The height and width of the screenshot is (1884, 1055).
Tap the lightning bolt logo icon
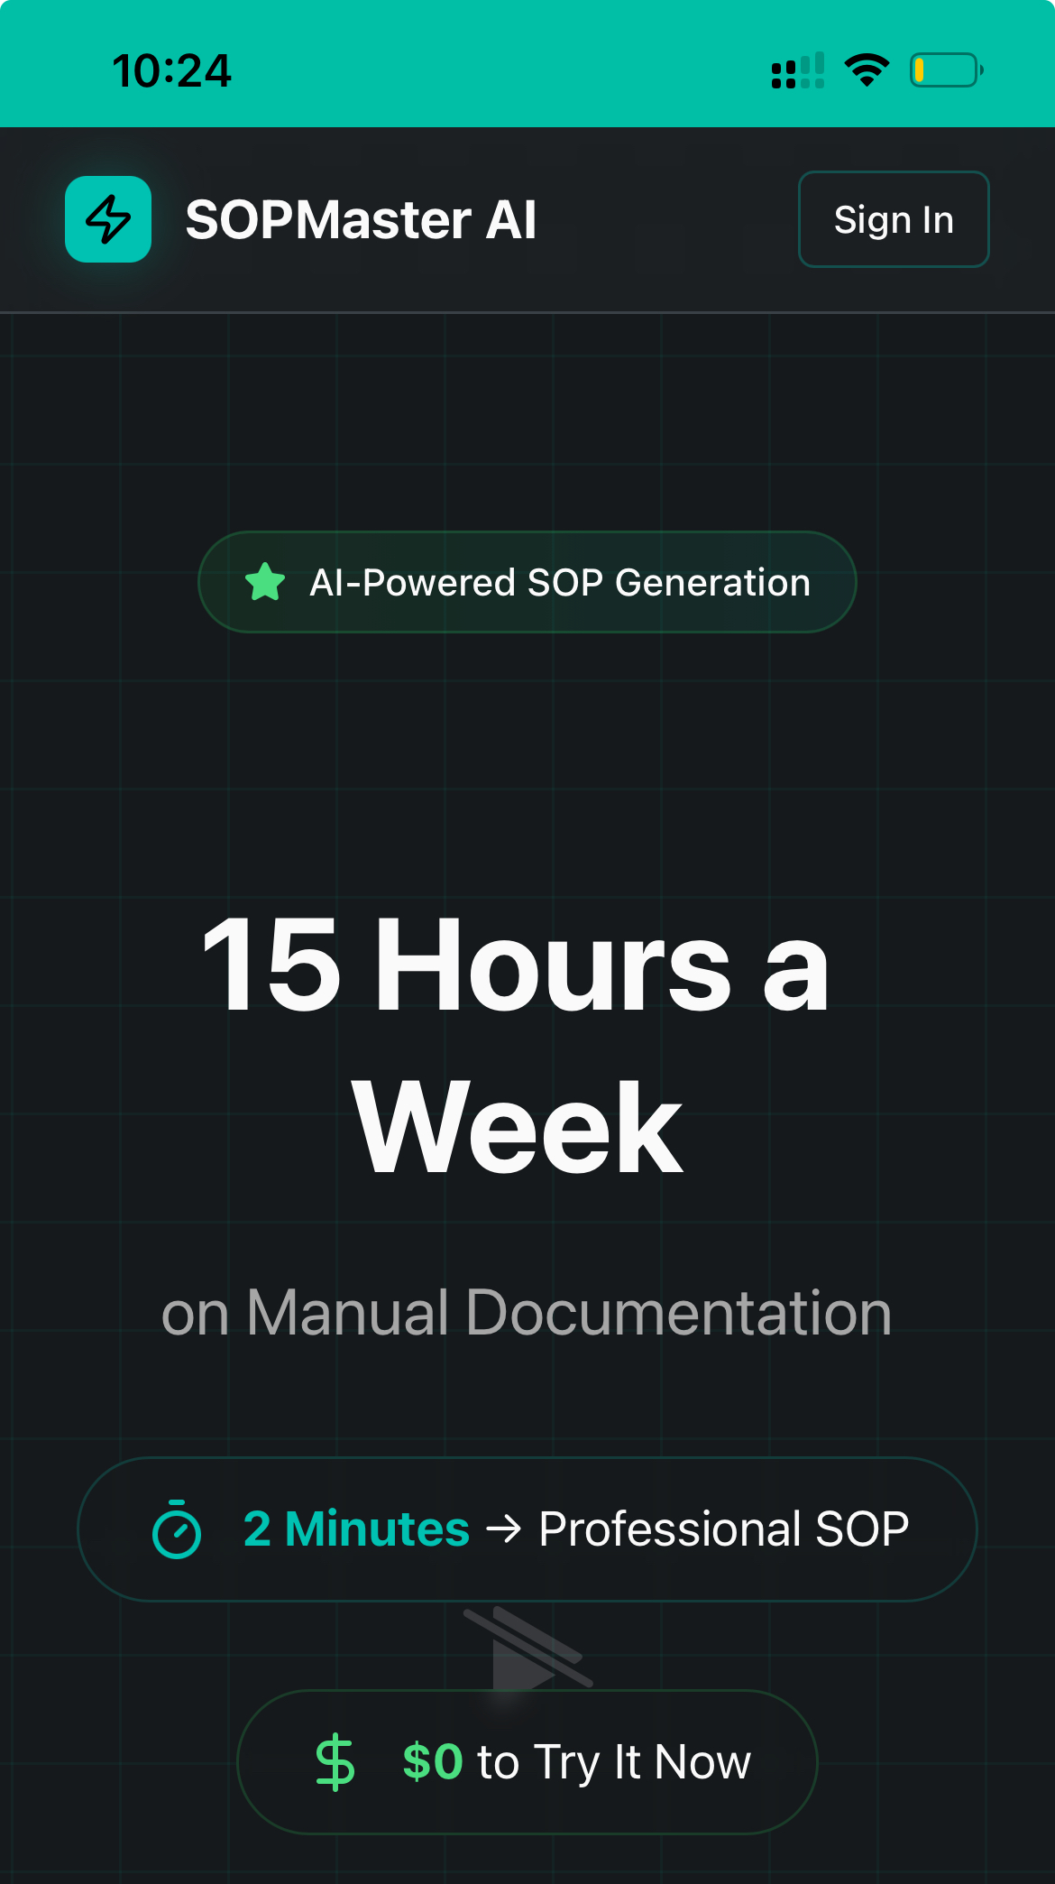click(x=108, y=219)
